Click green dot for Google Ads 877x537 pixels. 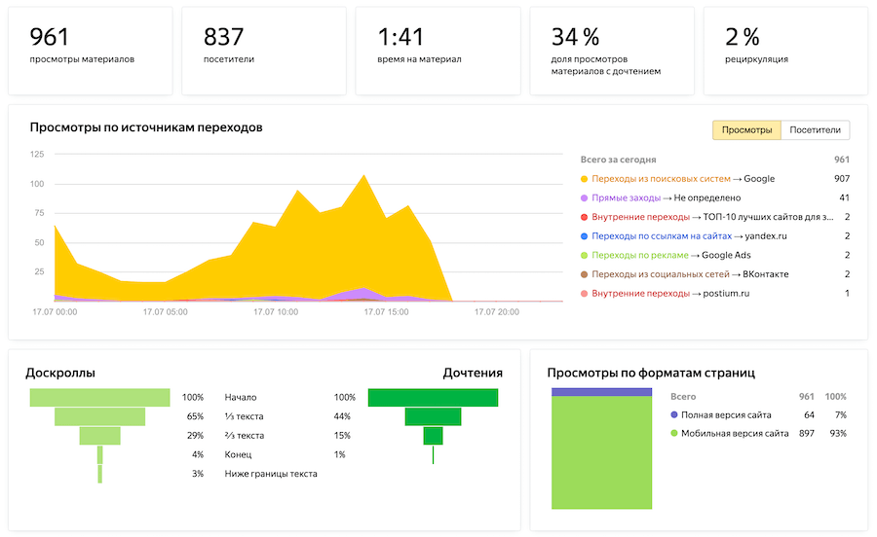pyautogui.click(x=584, y=256)
